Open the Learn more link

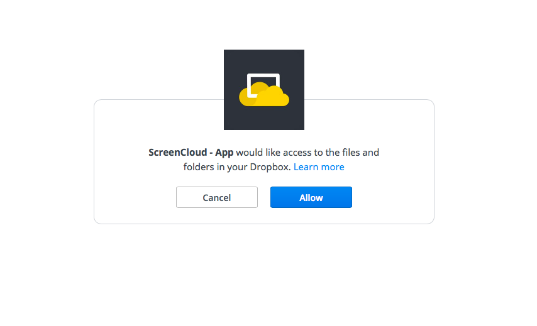[x=319, y=167]
